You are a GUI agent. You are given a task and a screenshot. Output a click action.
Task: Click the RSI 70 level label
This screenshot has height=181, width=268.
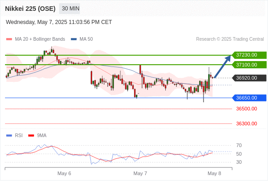[239, 145]
